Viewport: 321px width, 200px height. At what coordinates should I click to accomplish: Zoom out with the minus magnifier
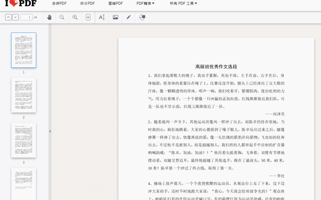pyautogui.click(x=62, y=17)
